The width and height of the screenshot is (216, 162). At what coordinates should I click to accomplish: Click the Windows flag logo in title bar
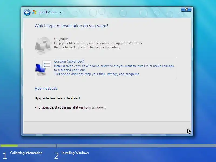[35, 12]
